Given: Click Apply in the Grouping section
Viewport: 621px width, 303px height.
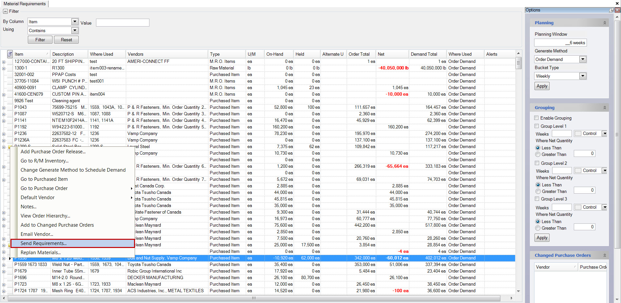Looking at the screenshot, I should (542, 238).
